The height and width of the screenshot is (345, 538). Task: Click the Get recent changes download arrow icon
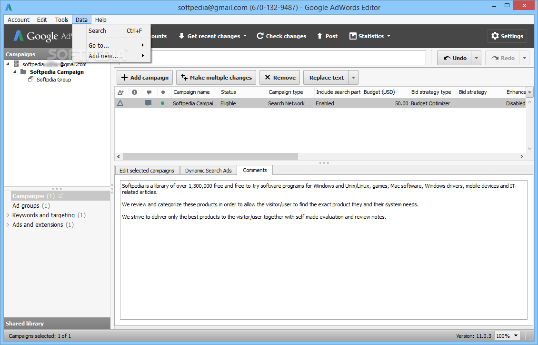181,36
